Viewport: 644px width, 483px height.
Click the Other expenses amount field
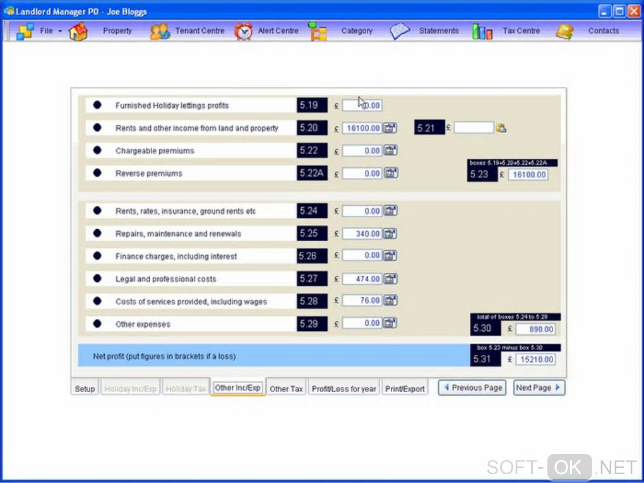(362, 323)
